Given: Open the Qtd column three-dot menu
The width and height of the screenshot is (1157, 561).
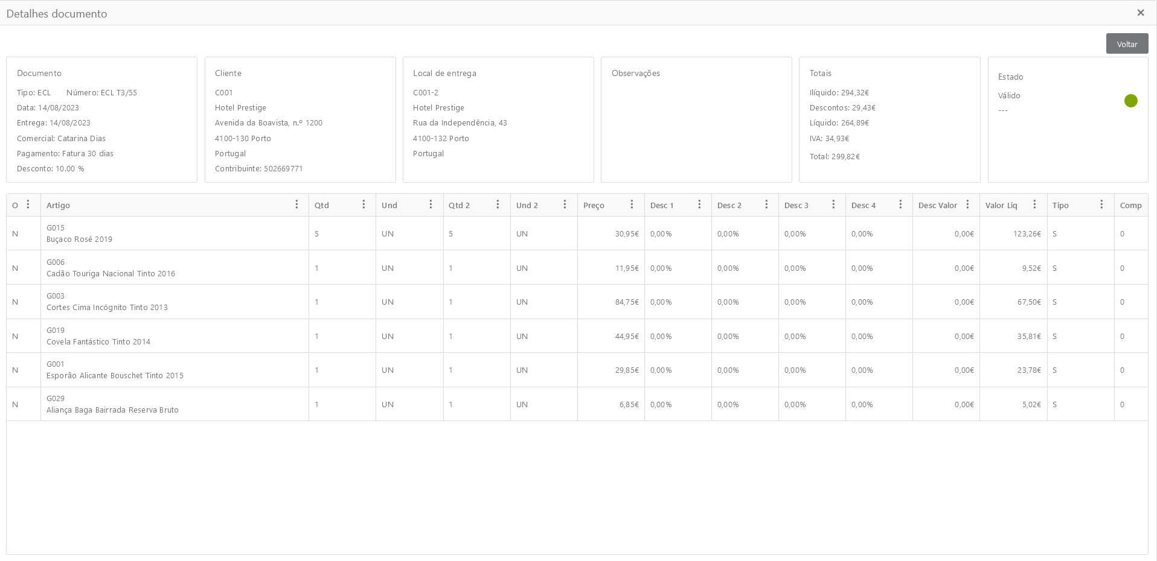Looking at the screenshot, I should [x=364, y=204].
